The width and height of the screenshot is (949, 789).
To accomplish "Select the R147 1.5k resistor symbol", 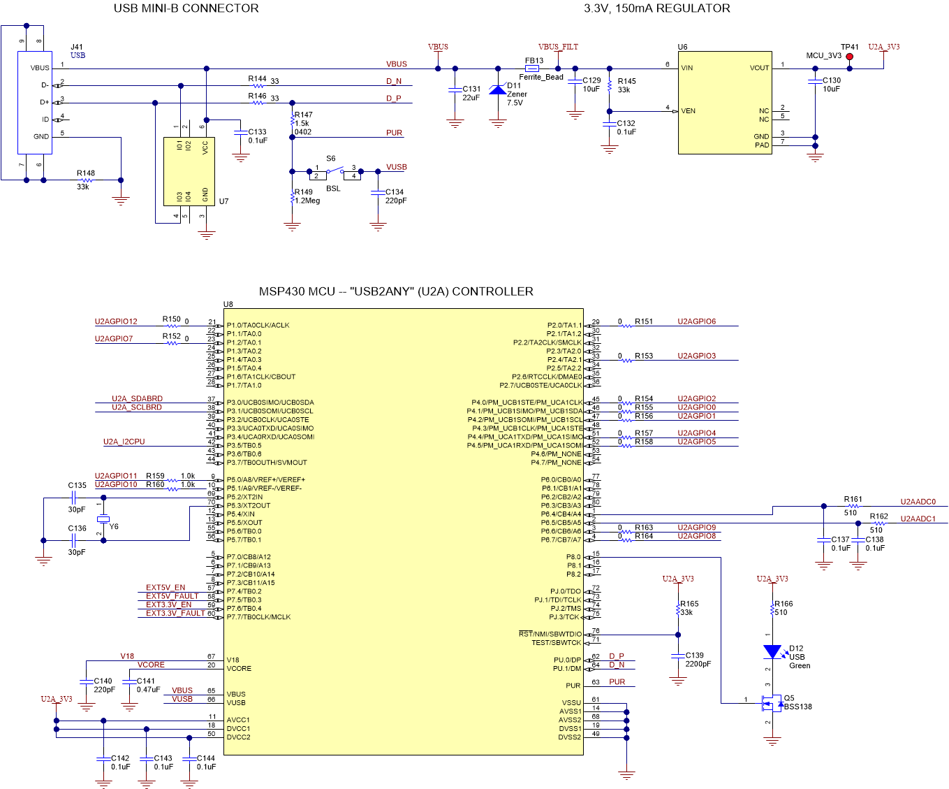I will pyautogui.click(x=292, y=120).
